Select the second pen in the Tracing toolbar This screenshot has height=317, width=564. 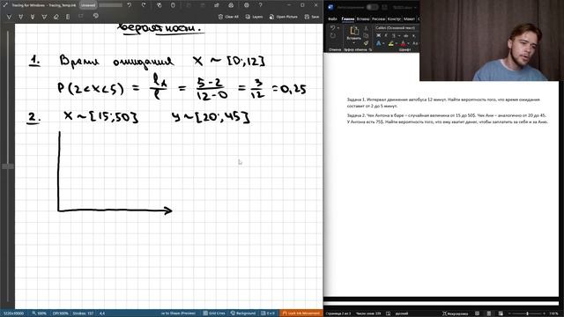[x=21, y=17]
